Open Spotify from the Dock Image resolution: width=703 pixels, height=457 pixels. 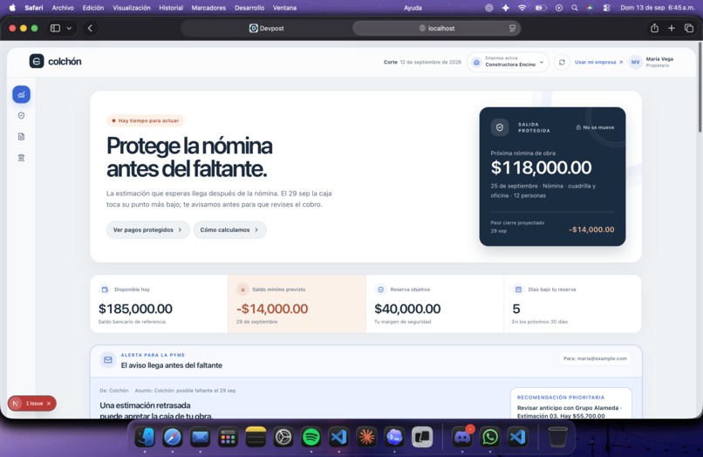click(x=311, y=437)
